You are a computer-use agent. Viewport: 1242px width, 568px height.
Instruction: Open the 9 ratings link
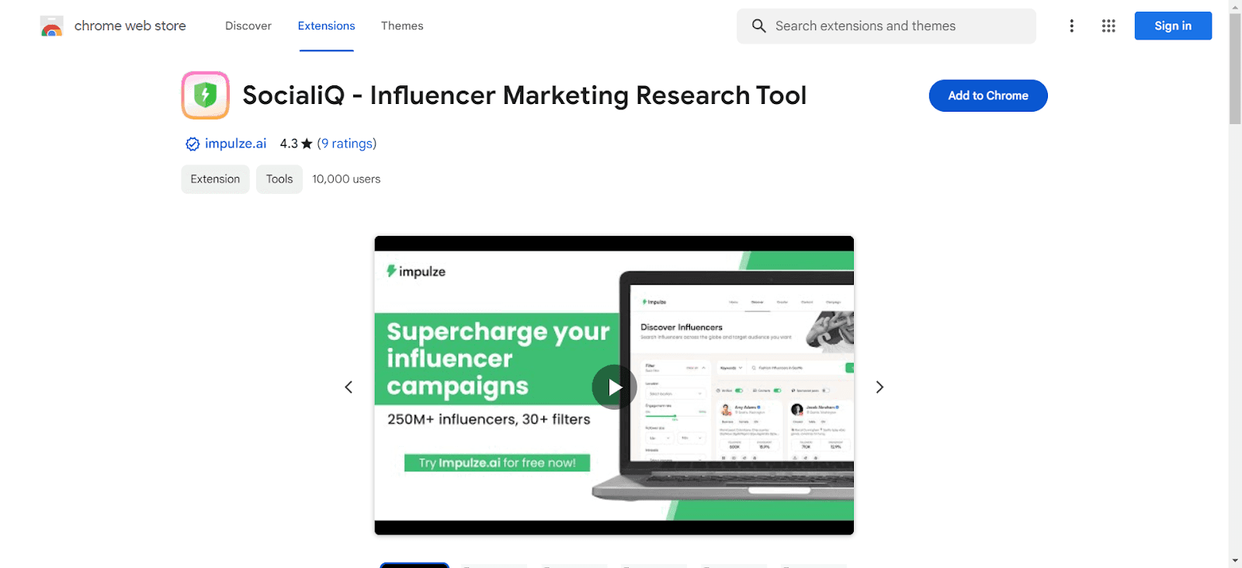347,144
